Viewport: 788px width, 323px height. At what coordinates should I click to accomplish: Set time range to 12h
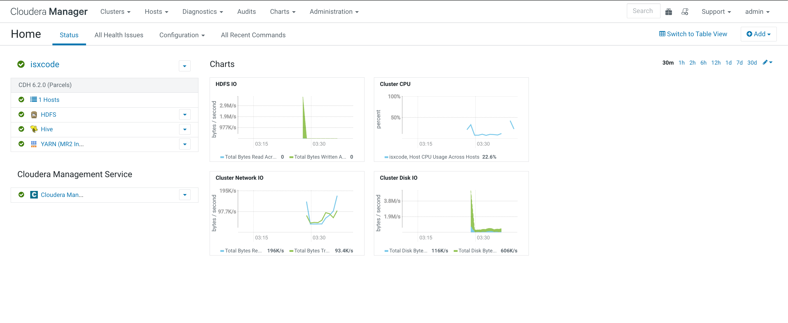716,63
